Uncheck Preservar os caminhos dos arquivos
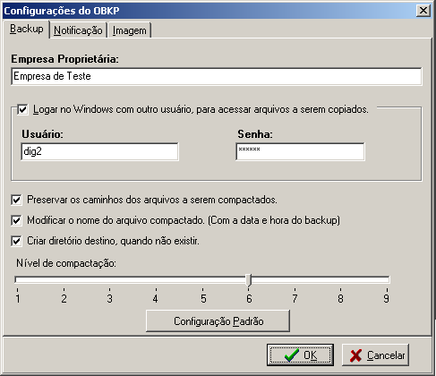 click(16, 200)
